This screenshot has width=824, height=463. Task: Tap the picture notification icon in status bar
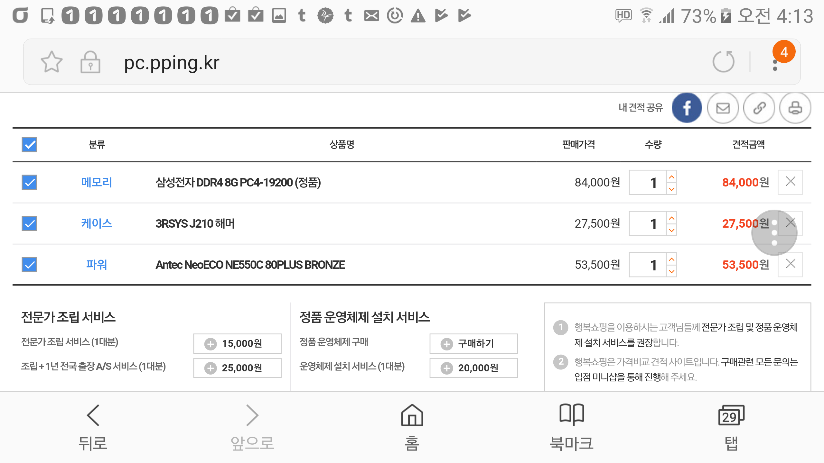[x=279, y=15]
